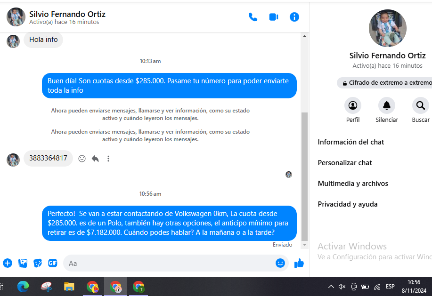Send a thumbs-up like
The width and height of the screenshot is (432, 296).
[299, 263]
